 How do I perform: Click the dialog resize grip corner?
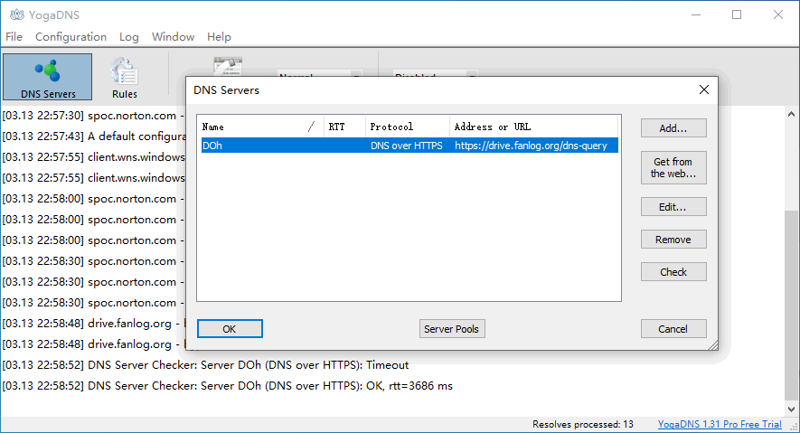coord(713,345)
